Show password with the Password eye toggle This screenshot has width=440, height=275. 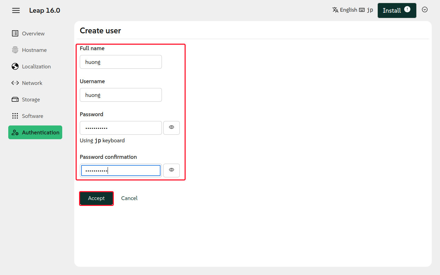[x=171, y=128]
